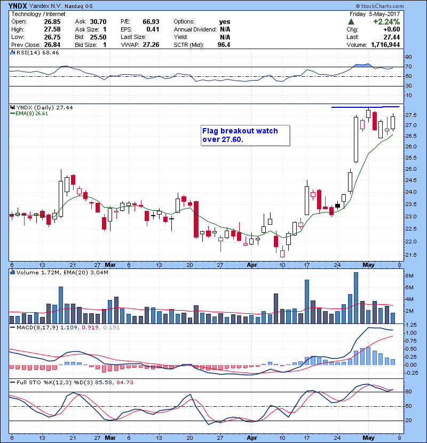Click the Options value yes
427x443 pixels.
pyautogui.click(x=225, y=22)
